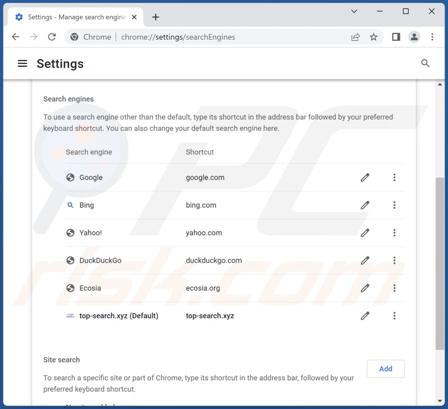Open the Settings hamburger menu
The height and width of the screenshot is (409, 448).
[x=23, y=64]
